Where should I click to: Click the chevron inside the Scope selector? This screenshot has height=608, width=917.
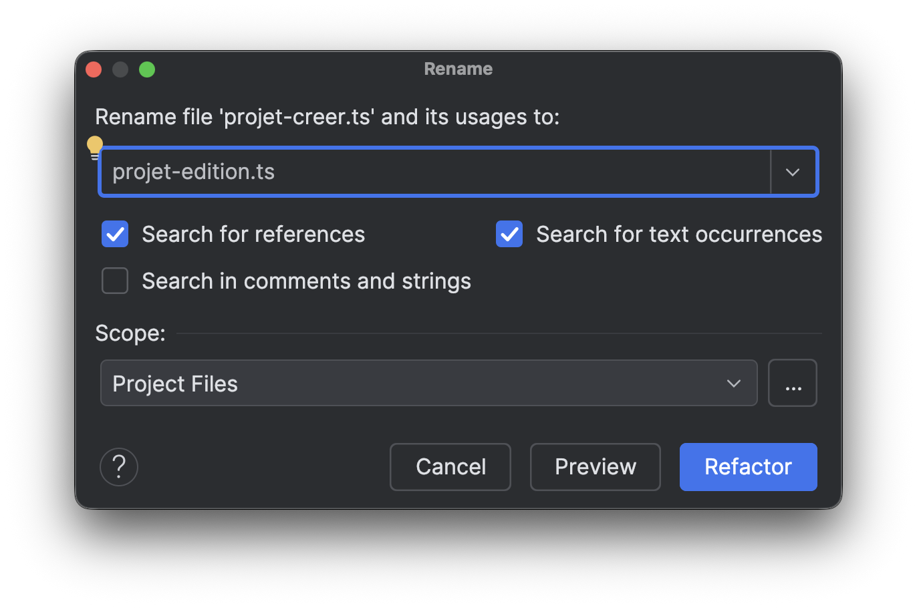point(734,384)
